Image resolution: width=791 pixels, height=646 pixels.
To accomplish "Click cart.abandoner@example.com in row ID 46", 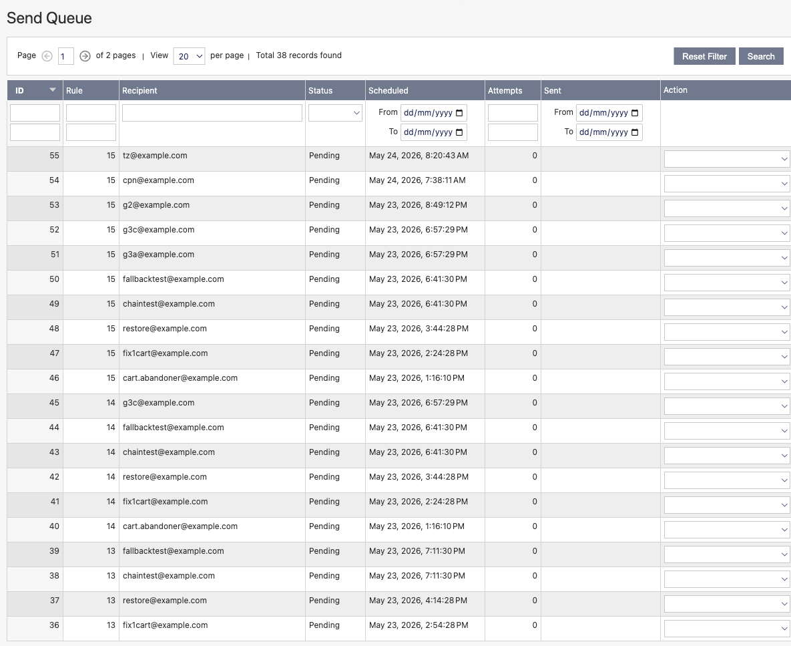I will pyautogui.click(x=180, y=378).
